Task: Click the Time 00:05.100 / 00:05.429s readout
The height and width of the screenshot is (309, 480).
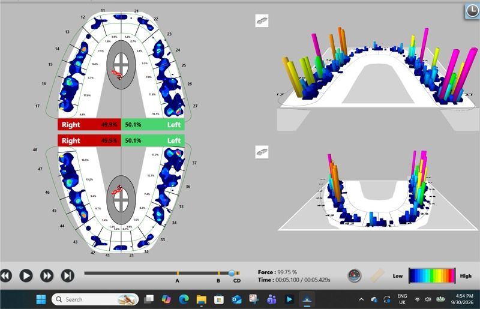Action: (294, 280)
